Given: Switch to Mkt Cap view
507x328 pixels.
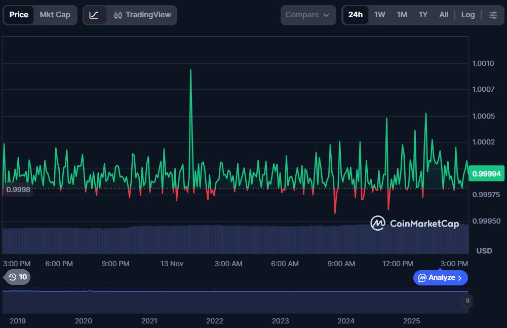Looking at the screenshot, I should coord(55,15).
